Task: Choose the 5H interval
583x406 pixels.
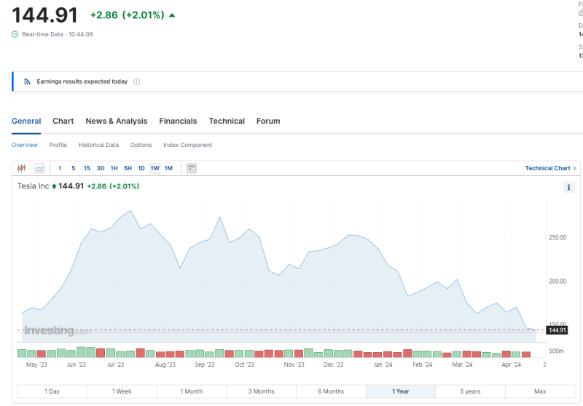Action: tap(128, 168)
